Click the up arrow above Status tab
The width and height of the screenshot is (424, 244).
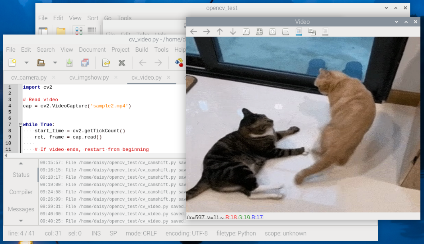coord(21,163)
